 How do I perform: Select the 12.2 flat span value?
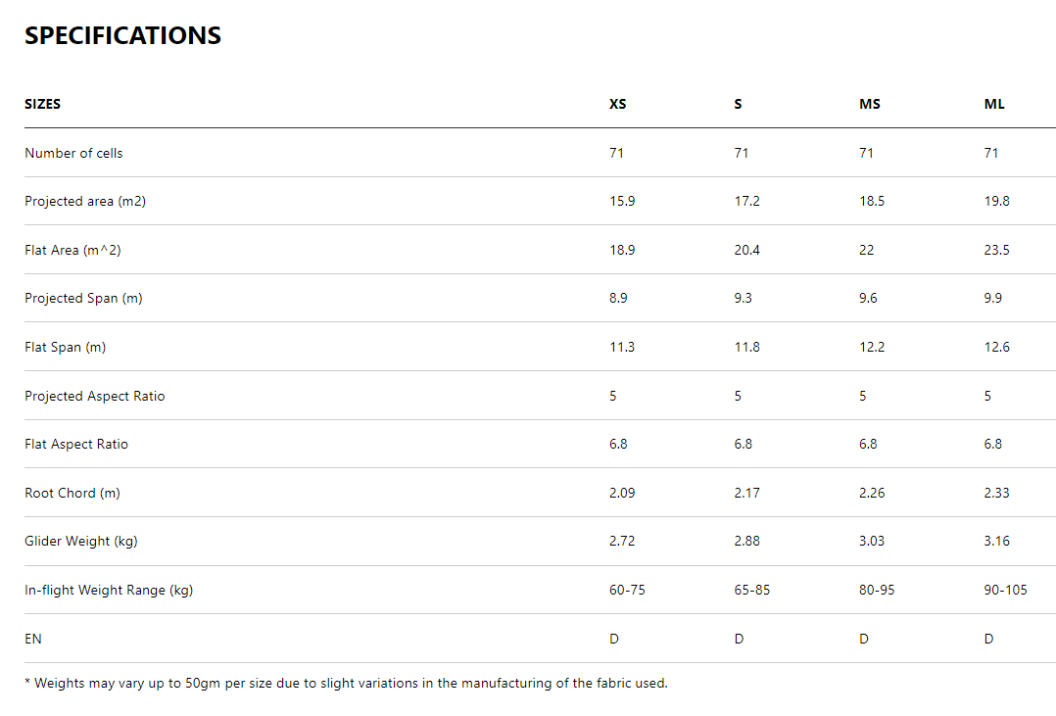point(872,347)
